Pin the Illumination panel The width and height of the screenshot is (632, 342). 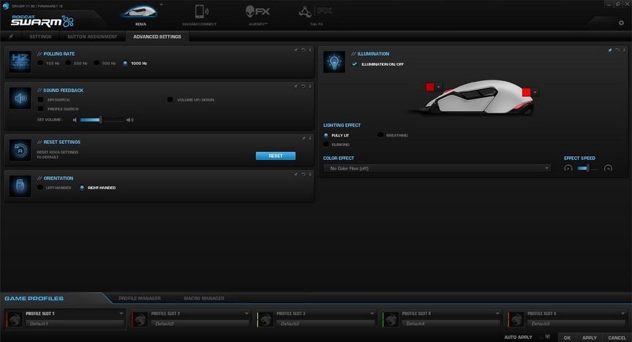point(610,50)
